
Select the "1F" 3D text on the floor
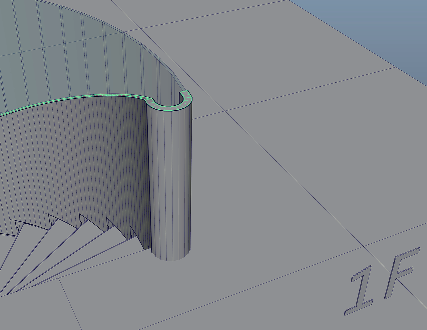[x=382, y=281]
